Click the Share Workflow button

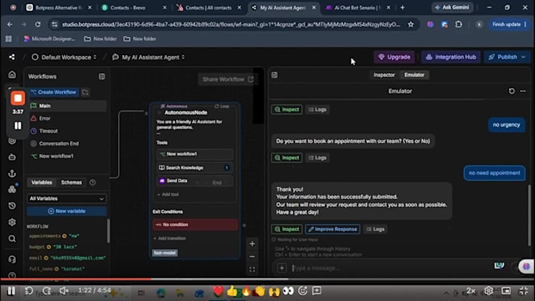pos(228,79)
